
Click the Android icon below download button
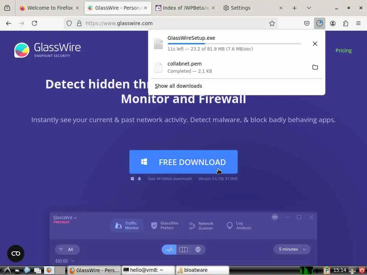click(x=139, y=179)
